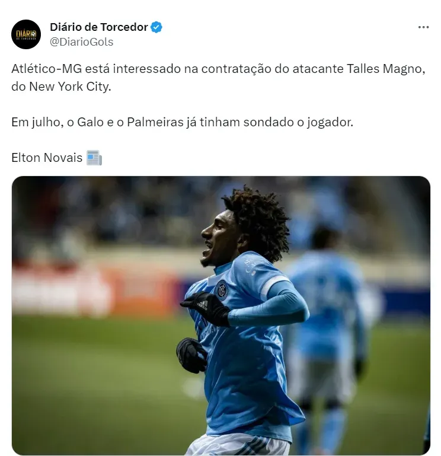Click the Adidas logo on the black glove
Image resolution: width=441 pixels, height=456 pixels.
pyautogui.click(x=202, y=305)
